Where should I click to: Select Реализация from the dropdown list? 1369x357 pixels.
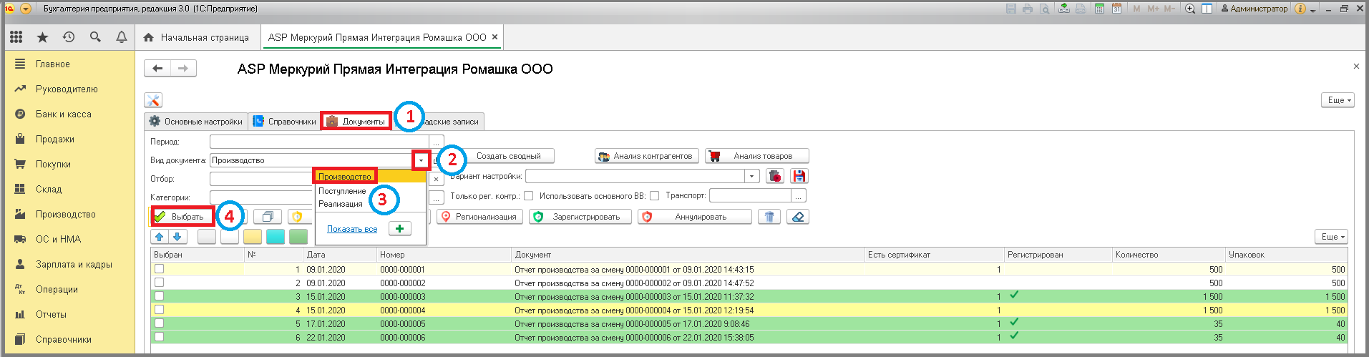(341, 204)
